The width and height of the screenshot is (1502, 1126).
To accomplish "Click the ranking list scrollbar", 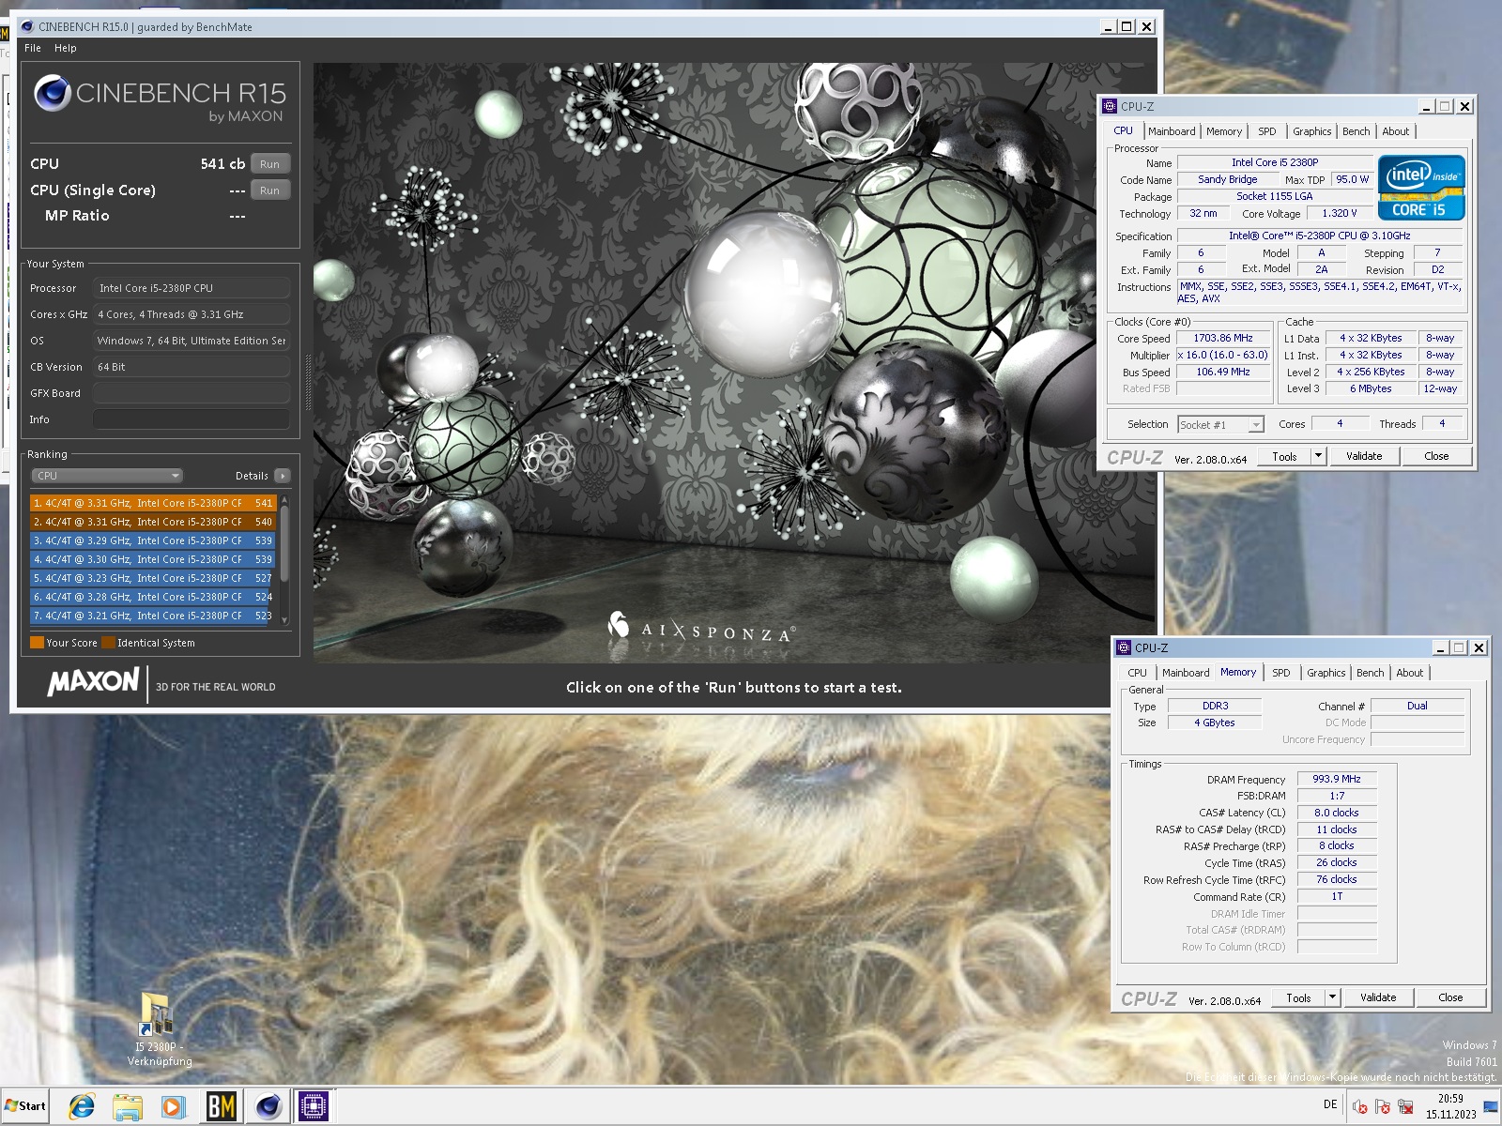I will click(x=284, y=544).
